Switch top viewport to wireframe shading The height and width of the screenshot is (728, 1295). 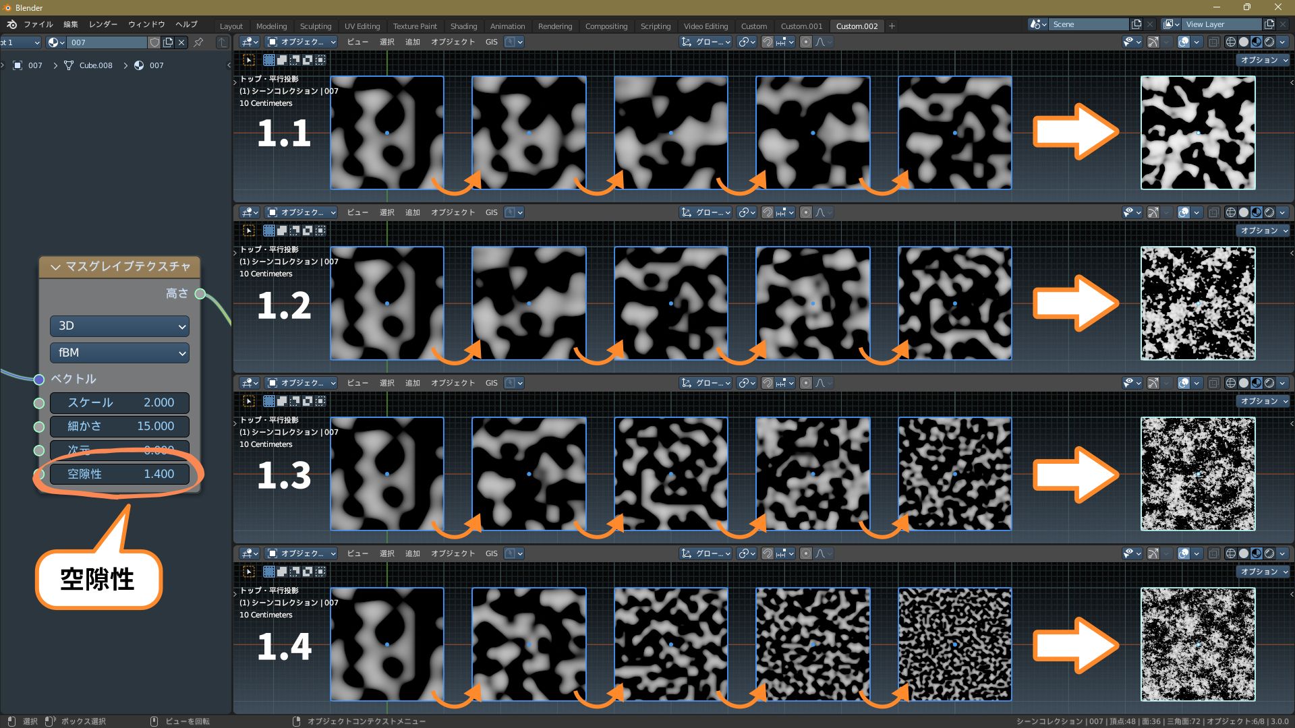coord(1231,42)
